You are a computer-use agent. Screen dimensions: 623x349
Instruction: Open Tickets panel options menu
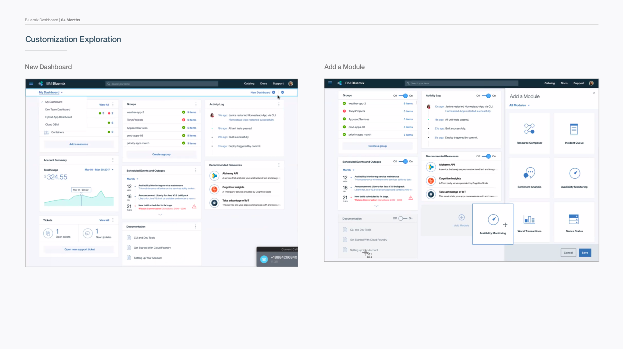pos(113,220)
